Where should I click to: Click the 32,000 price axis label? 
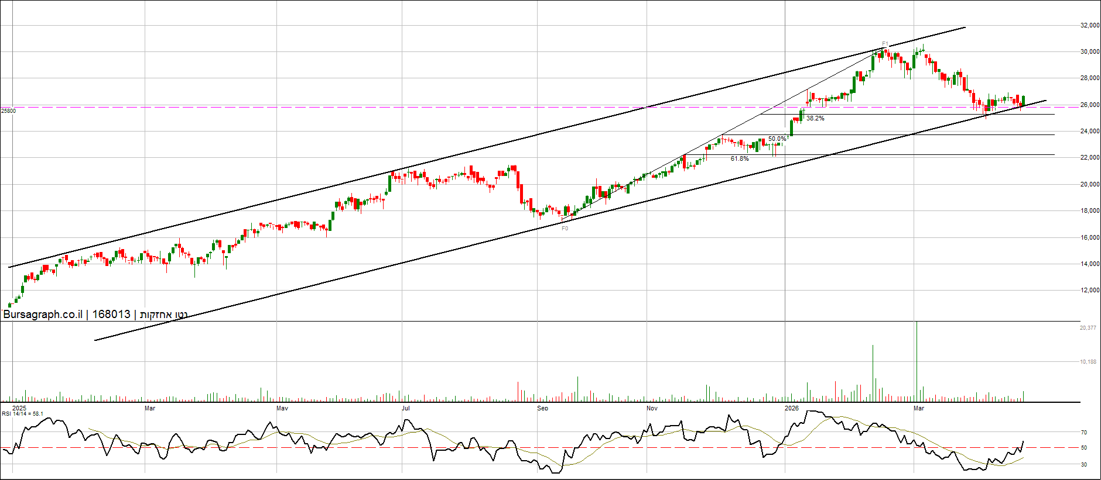coord(1089,26)
